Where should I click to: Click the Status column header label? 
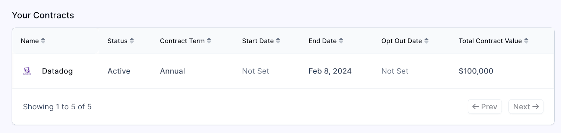(x=117, y=41)
